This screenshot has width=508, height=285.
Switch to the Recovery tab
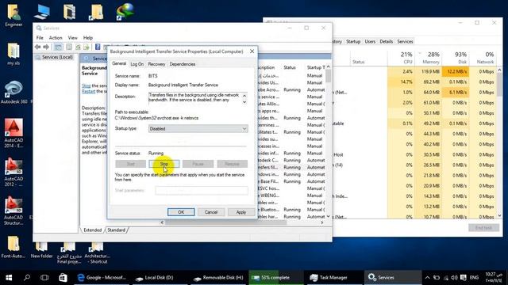(x=156, y=64)
